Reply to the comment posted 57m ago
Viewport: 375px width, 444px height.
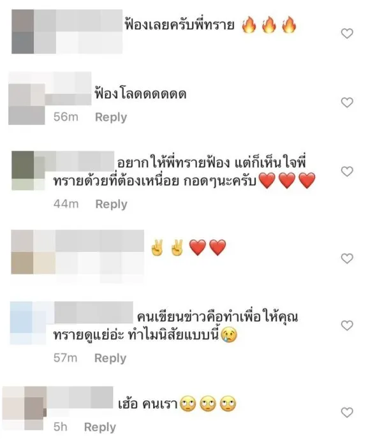pyautogui.click(x=110, y=358)
